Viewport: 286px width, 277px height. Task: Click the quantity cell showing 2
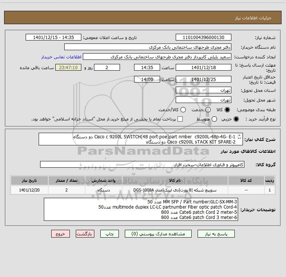click(x=66, y=190)
